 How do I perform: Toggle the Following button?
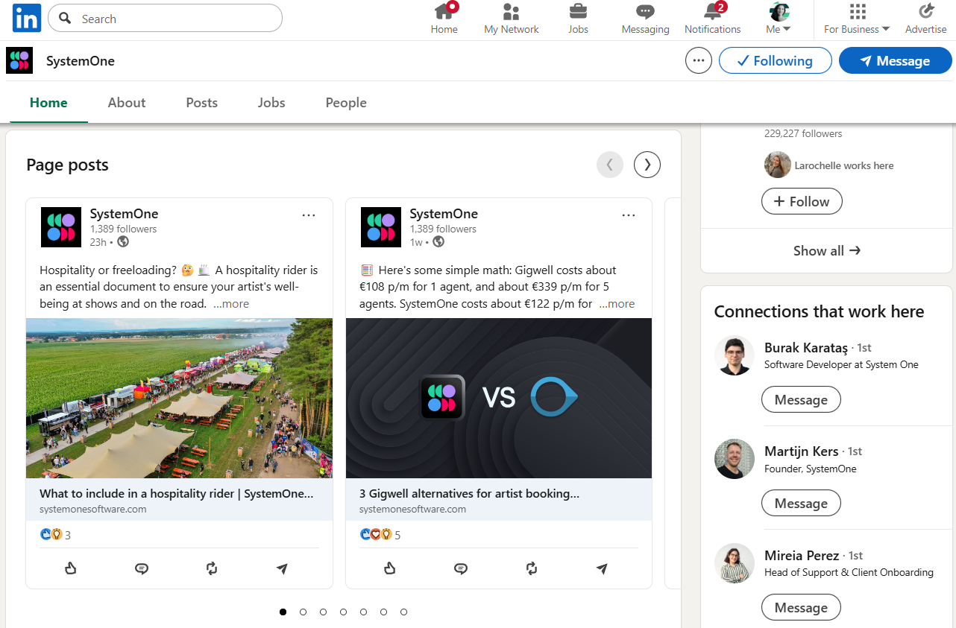point(775,61)
